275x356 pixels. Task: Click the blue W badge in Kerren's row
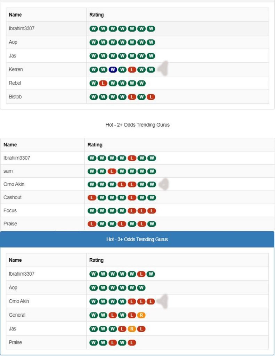[x=113, y=70]
